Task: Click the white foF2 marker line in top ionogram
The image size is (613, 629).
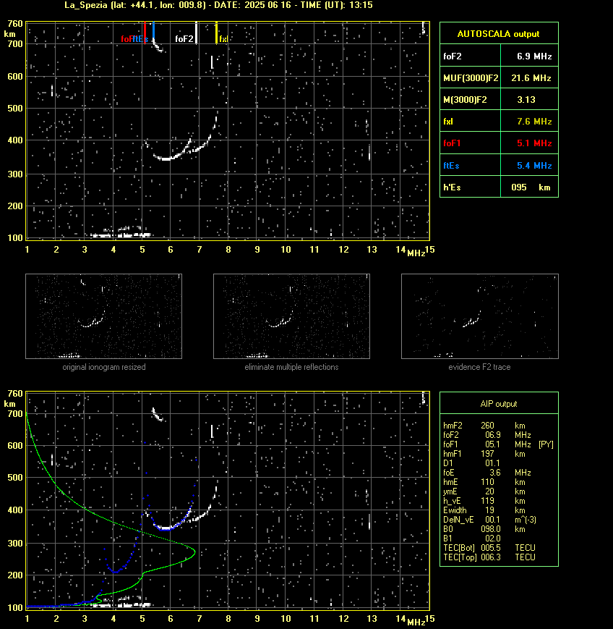Action: click(x=197, y=33)
